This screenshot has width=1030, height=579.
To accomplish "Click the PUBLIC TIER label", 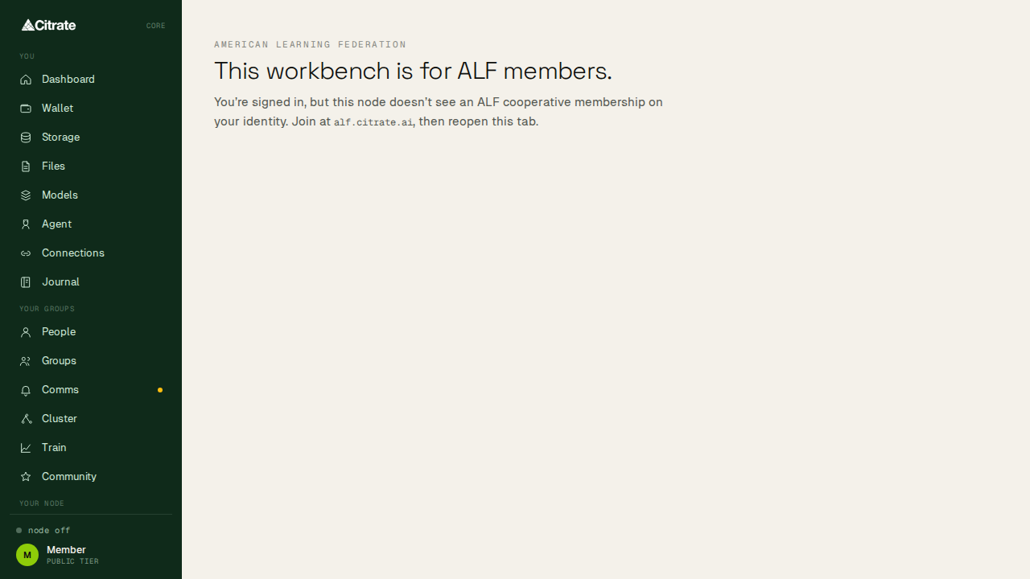I will point(72,561).
